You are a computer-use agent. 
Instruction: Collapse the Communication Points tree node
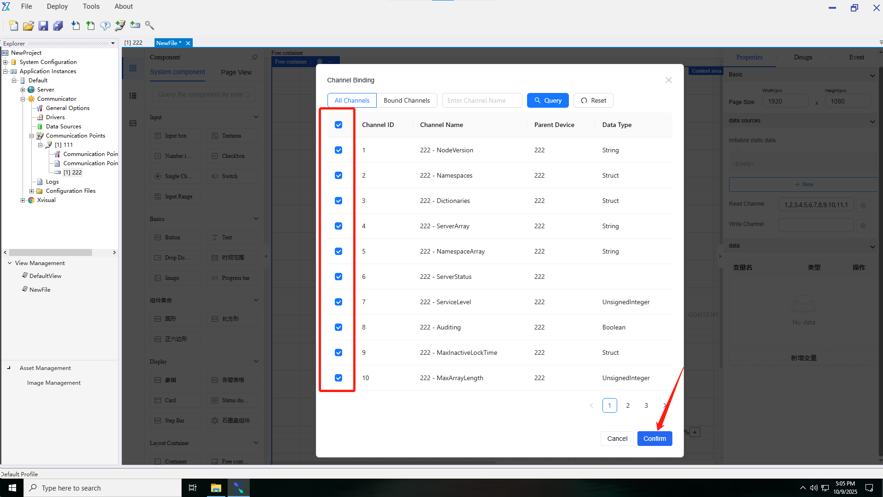pos(32,136)
